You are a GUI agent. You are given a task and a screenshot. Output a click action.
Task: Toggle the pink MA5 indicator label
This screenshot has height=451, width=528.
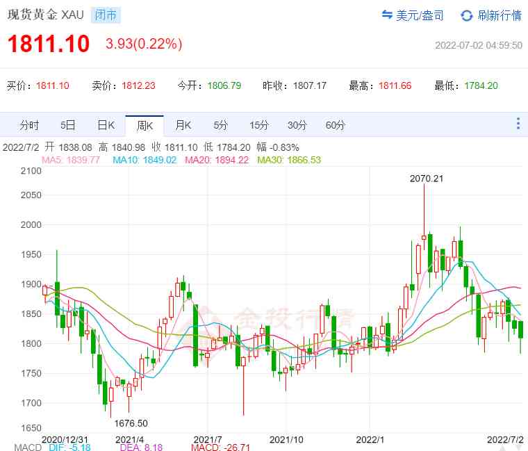pyautogui.click(x=71, y=160)
